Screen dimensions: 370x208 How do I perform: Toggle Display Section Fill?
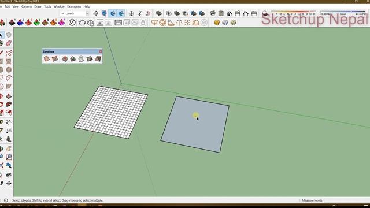pos(121,13)
